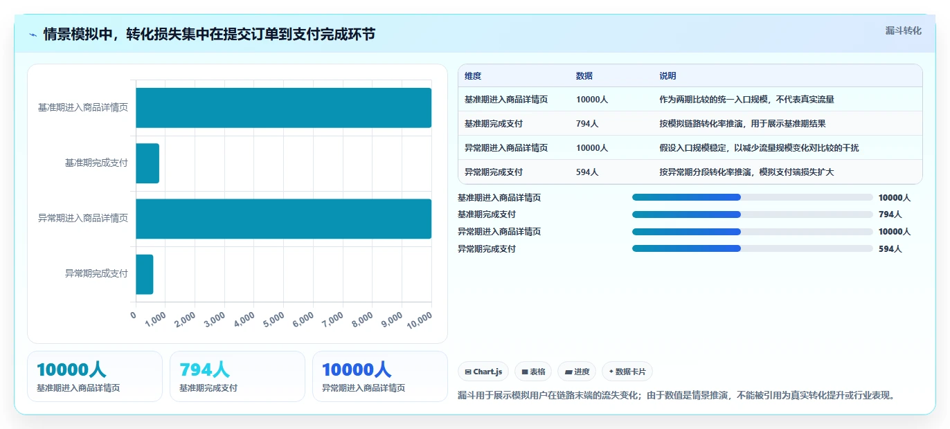Click progress list label 异常期完成支付
The image size is (950, 429).
pos(487,249)
